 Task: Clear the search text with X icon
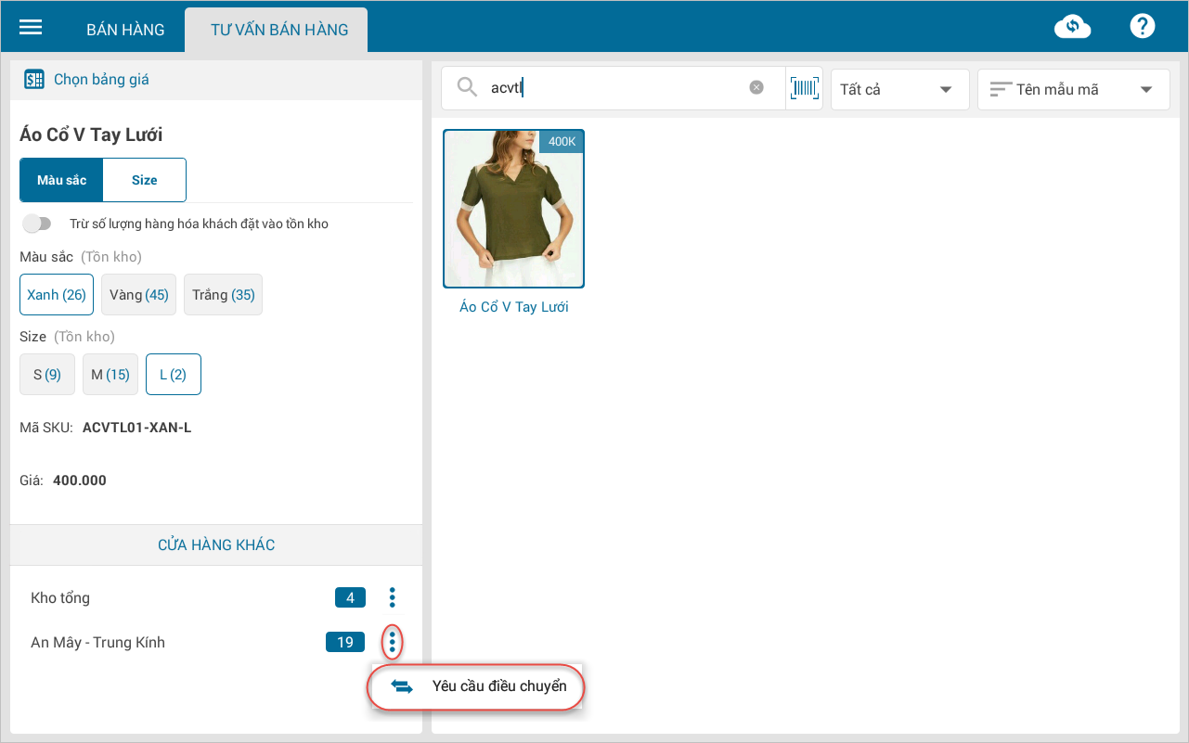point(756,88)
